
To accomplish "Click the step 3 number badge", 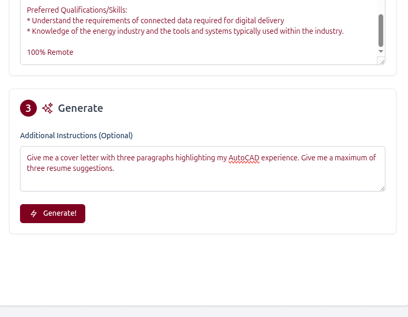I will 28,108.
